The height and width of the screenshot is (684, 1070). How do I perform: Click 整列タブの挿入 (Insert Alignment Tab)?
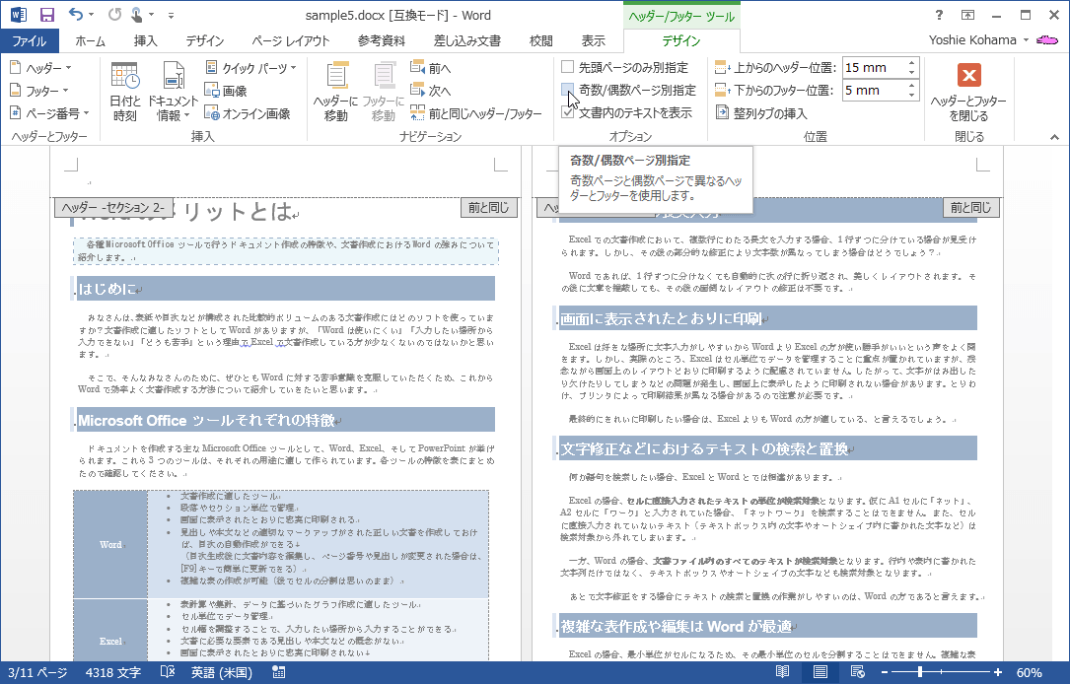click(x=761, y=112)
